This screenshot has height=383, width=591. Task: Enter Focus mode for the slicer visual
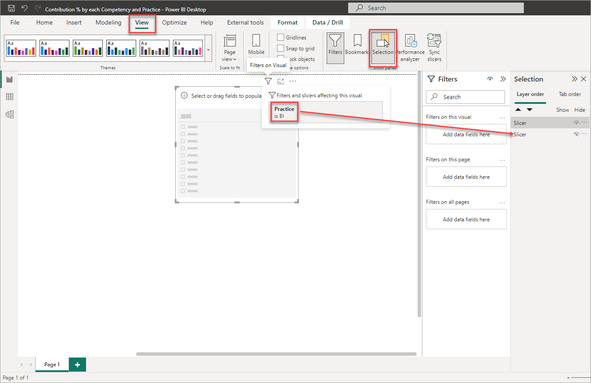pos(281,81)
